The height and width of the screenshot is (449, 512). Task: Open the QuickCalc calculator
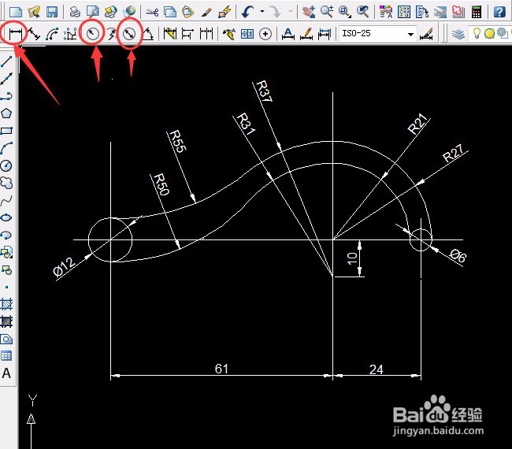coord(477,12)
